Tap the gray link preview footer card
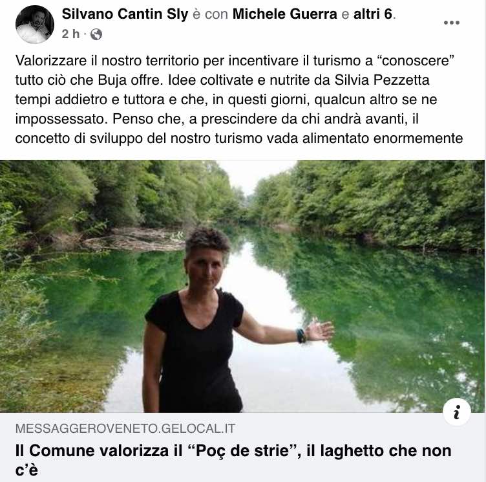486x482 pixels. coord(242,447)
